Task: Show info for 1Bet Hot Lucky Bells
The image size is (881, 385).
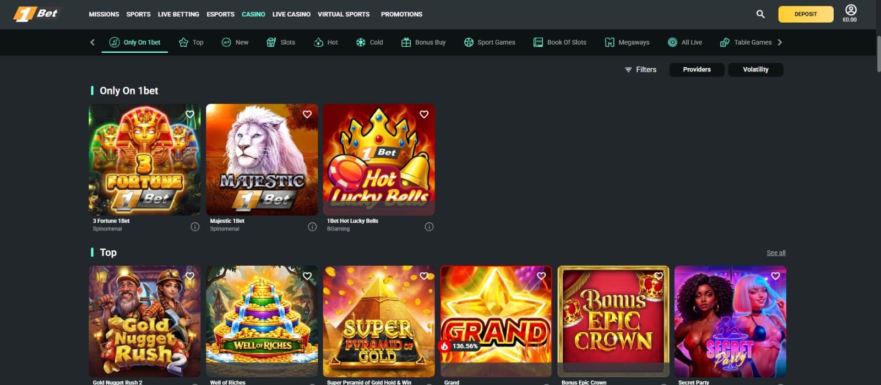Action: point(429,227)
